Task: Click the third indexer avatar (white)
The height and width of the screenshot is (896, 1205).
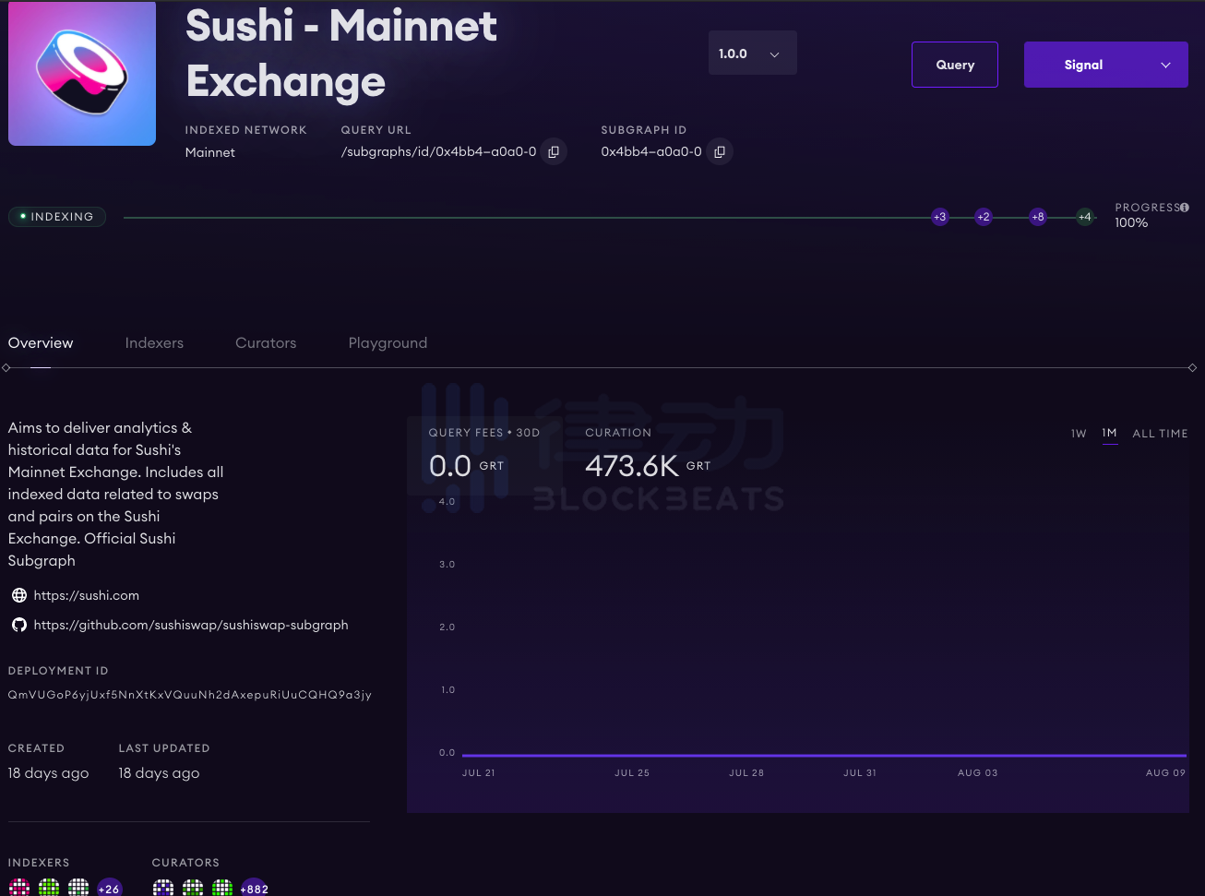Action: [x=78, y=889]
